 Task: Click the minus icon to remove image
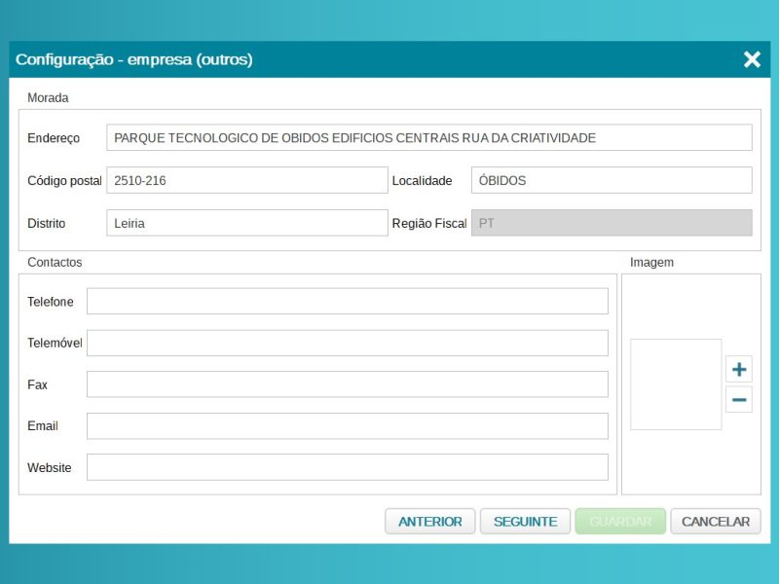tap(739, 399)
